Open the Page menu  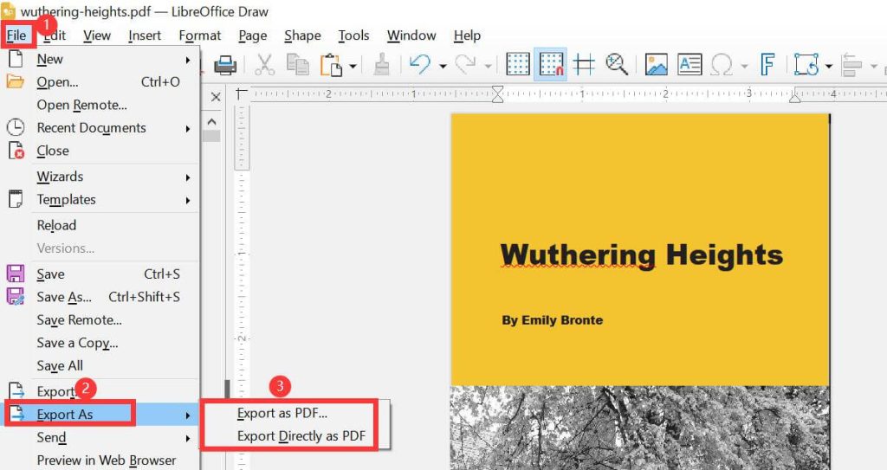pos(252,35)
